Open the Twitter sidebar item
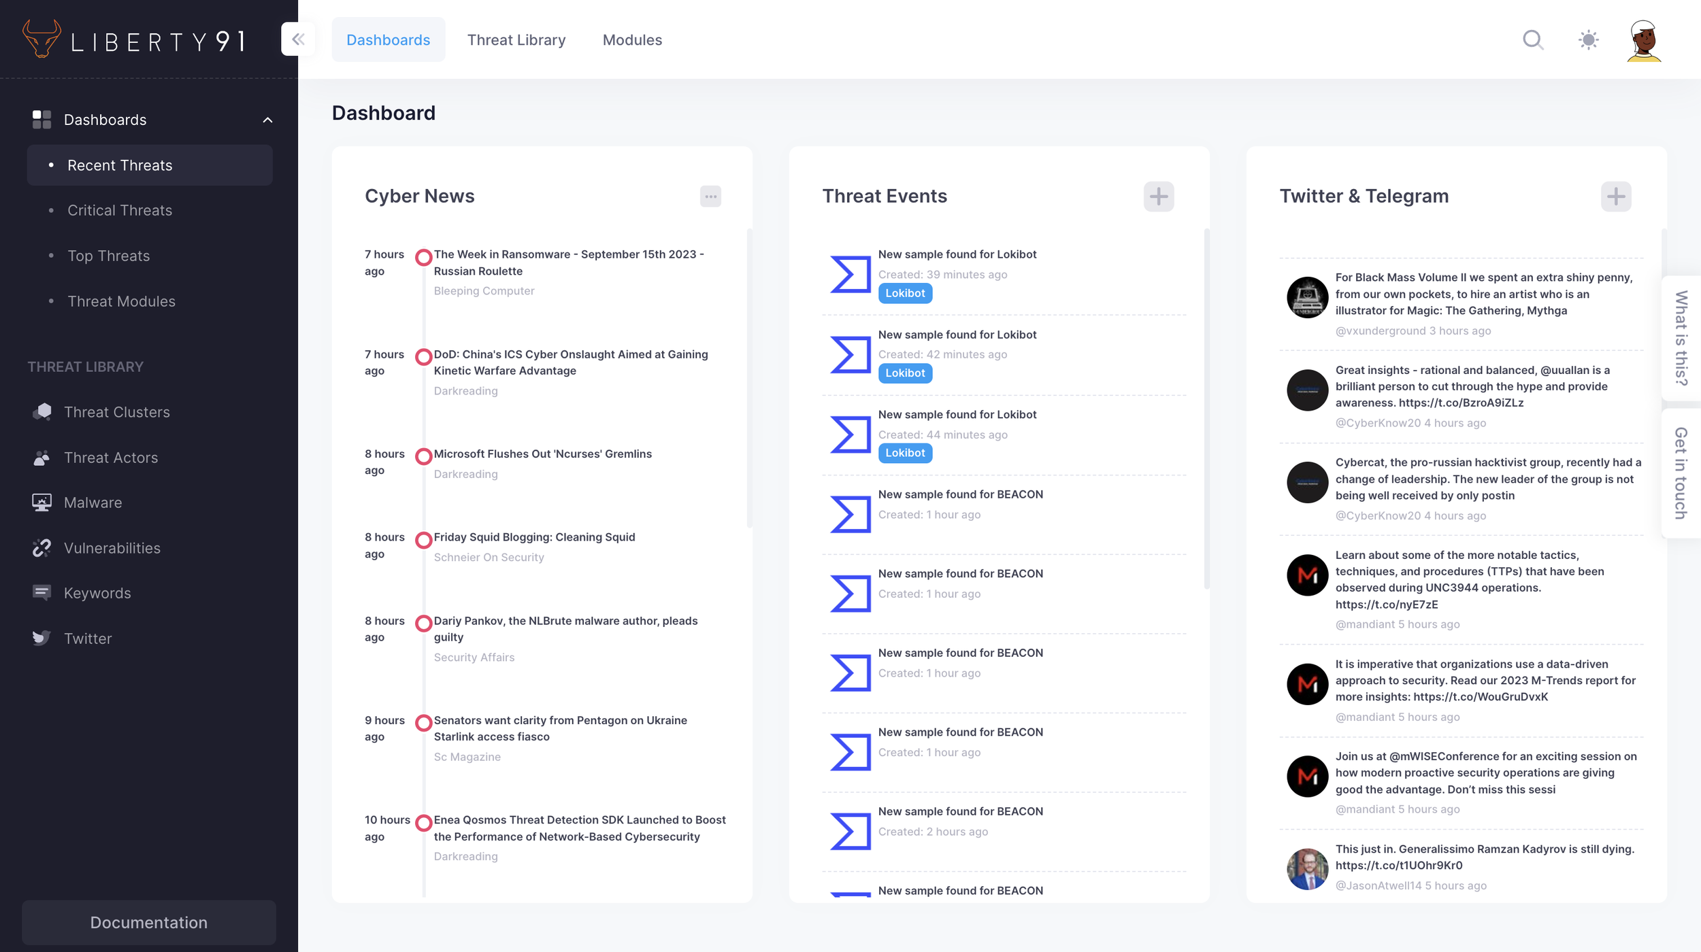The height and width of the screenshot is (952, 1701). coord(88,639)
